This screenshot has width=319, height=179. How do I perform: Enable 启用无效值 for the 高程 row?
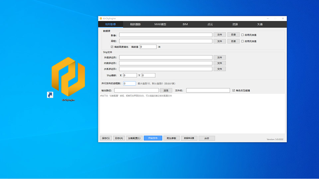pos(243,41)
